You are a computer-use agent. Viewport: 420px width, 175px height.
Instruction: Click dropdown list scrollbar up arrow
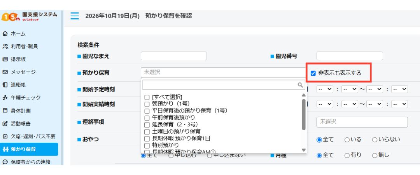tap(303, 95)
